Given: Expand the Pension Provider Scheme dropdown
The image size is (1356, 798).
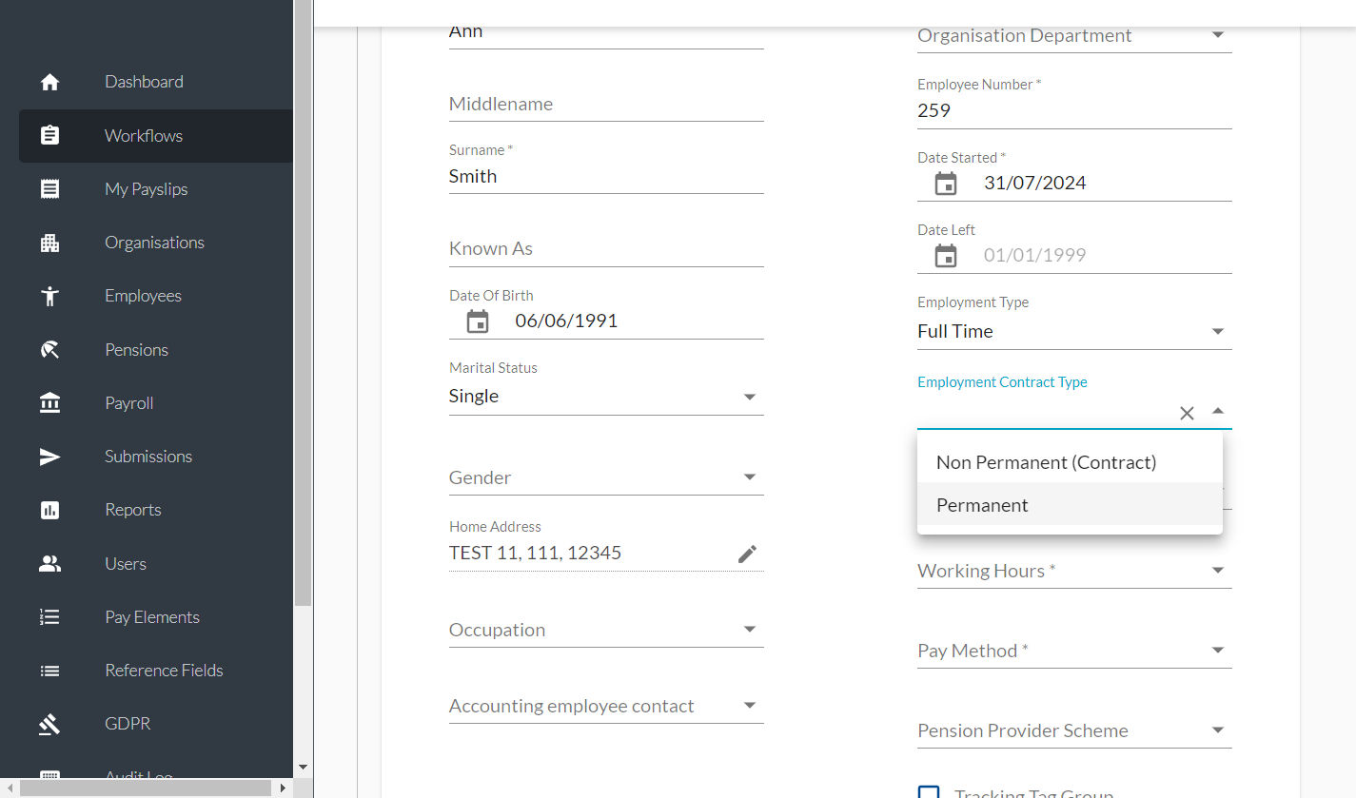Looking at the screenshot, I should tap(1218, 730).
